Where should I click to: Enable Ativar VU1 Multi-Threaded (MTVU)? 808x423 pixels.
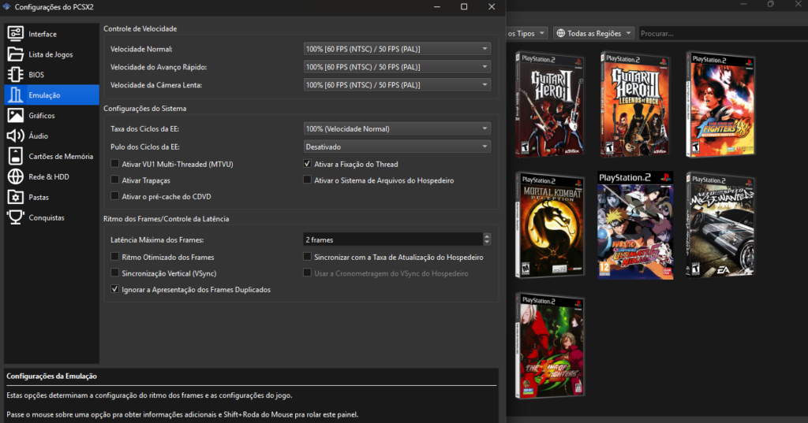pyautogui.click(x=115, y=164)
